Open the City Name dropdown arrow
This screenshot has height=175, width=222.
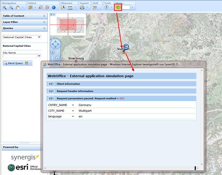pyautogui.click(x=39, y=56)
